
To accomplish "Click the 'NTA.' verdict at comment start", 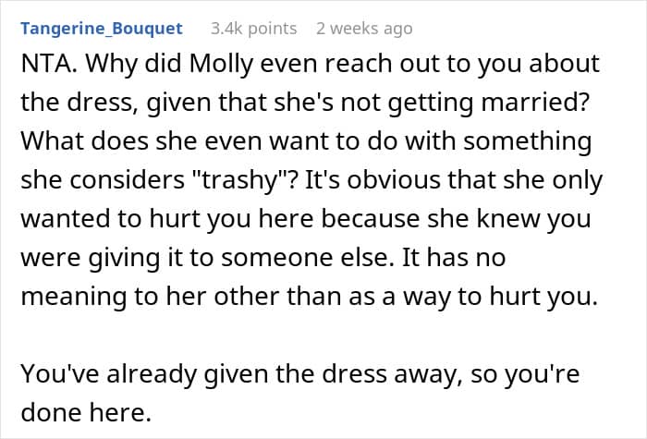I will point(49,64).
